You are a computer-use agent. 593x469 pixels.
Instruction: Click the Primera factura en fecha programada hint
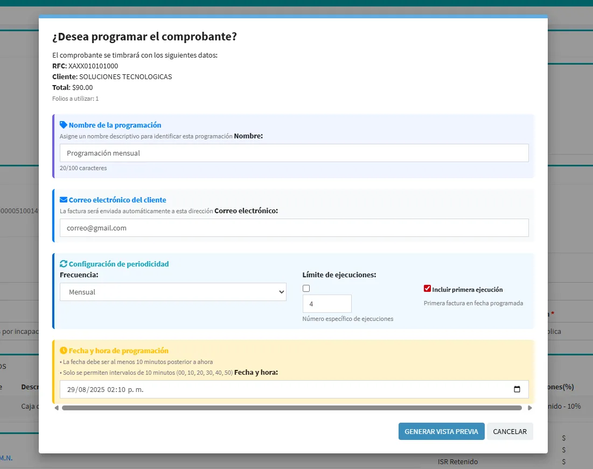[x=473, y=303]
